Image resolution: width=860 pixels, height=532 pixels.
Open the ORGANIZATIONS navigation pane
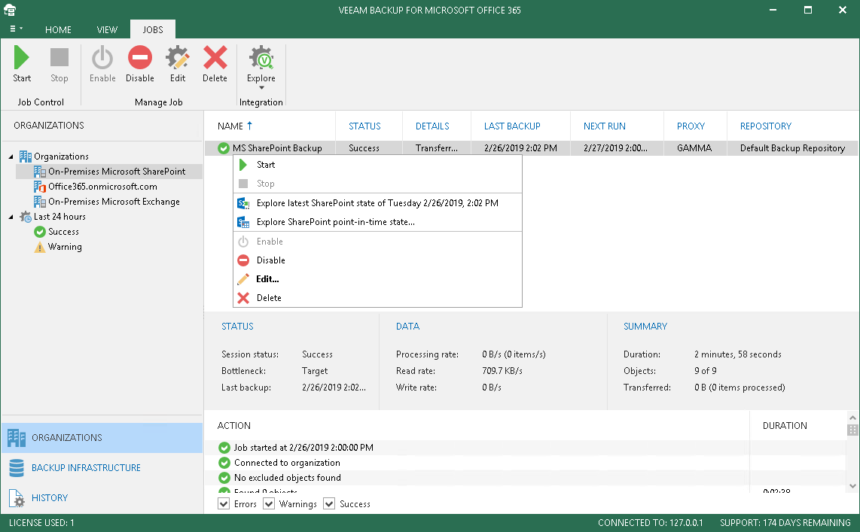point(102,438)
